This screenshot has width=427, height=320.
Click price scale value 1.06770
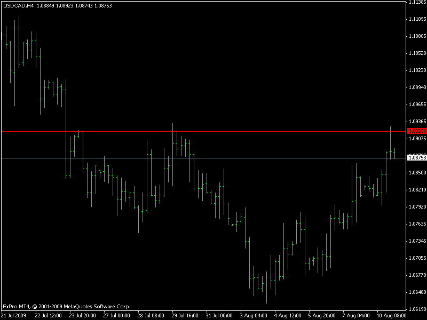click(417, 275)
